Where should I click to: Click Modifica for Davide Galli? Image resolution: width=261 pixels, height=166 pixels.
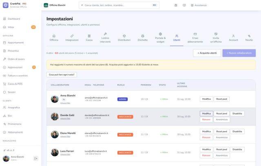(206, 114)
